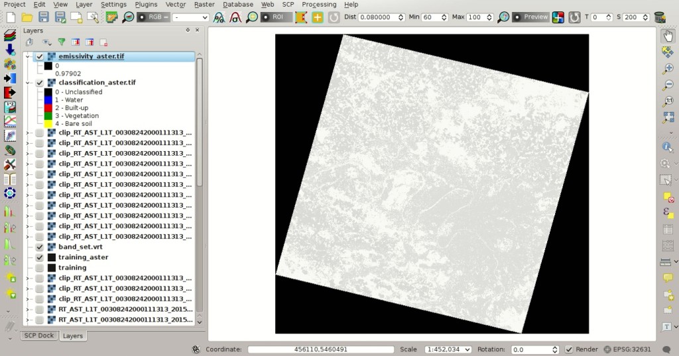Open the manage map themes eye dropdown

coord(46,42)
